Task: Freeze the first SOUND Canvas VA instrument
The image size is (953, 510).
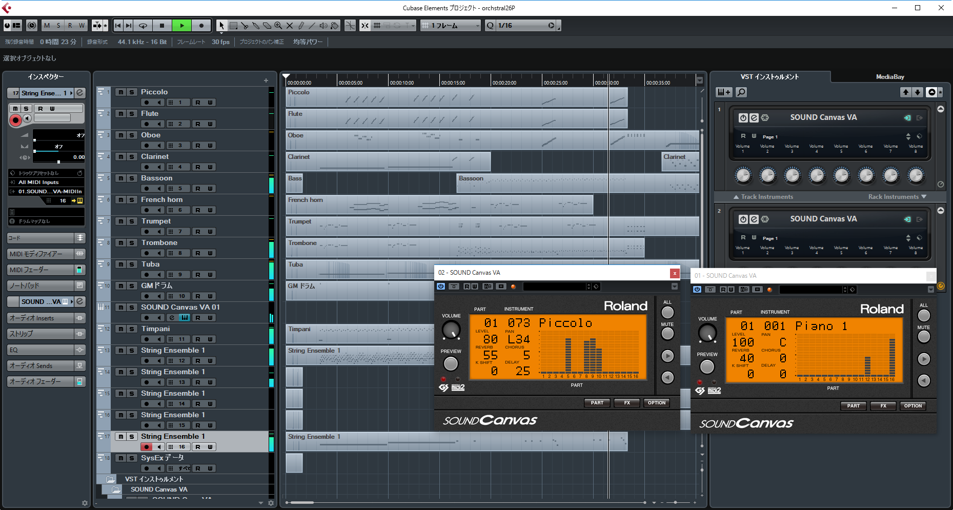Action: 765,118
